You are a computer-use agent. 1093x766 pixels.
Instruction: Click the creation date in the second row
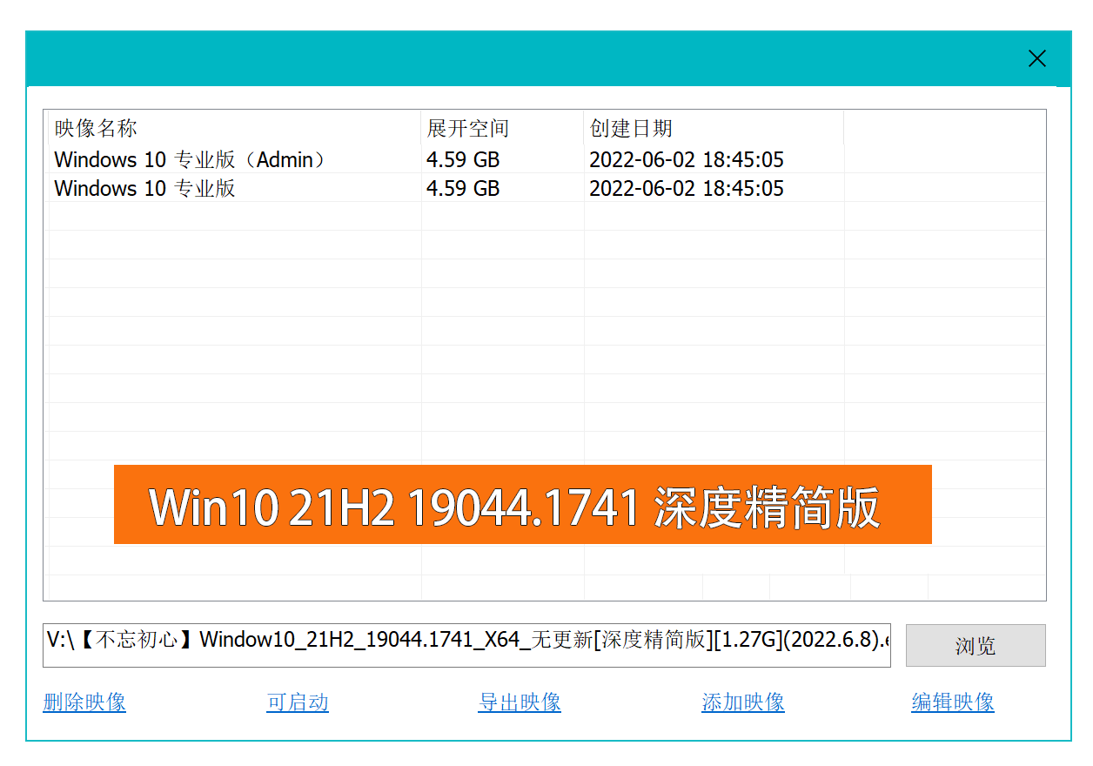[x=686, y=189]
